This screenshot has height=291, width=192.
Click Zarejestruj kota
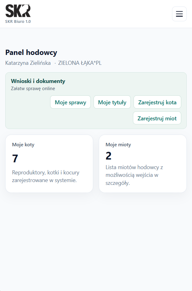point(157,102)
